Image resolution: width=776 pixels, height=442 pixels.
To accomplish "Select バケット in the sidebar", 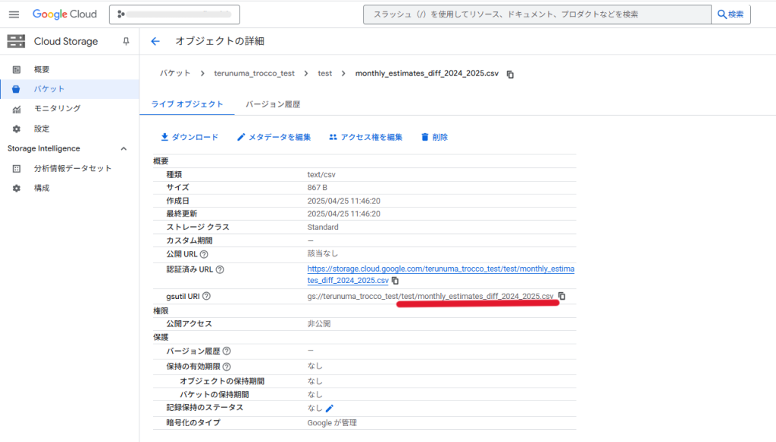I will (x=69, y=89).
